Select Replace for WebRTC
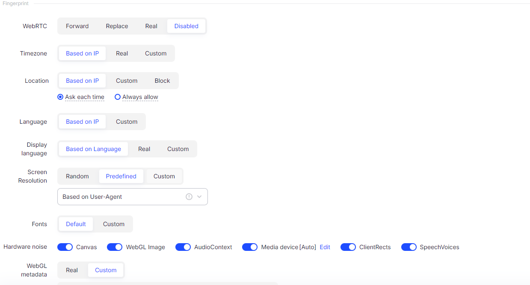The image size is (530, 285). point(117,26)
